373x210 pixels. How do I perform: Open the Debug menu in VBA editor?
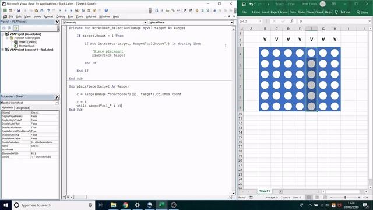tap(61, 17)
